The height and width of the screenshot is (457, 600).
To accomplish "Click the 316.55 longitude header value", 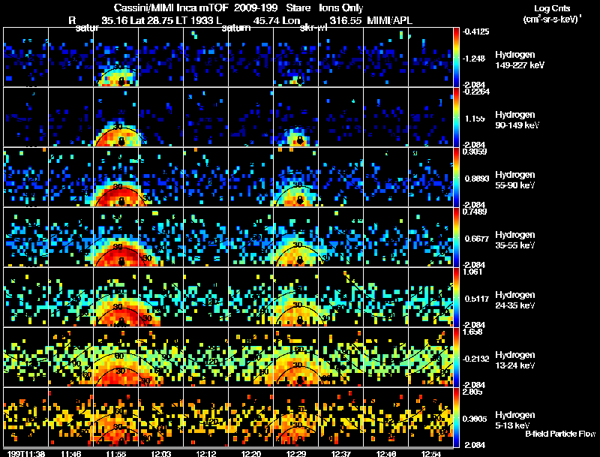I will pyautogui.click(x=346, y=20).
